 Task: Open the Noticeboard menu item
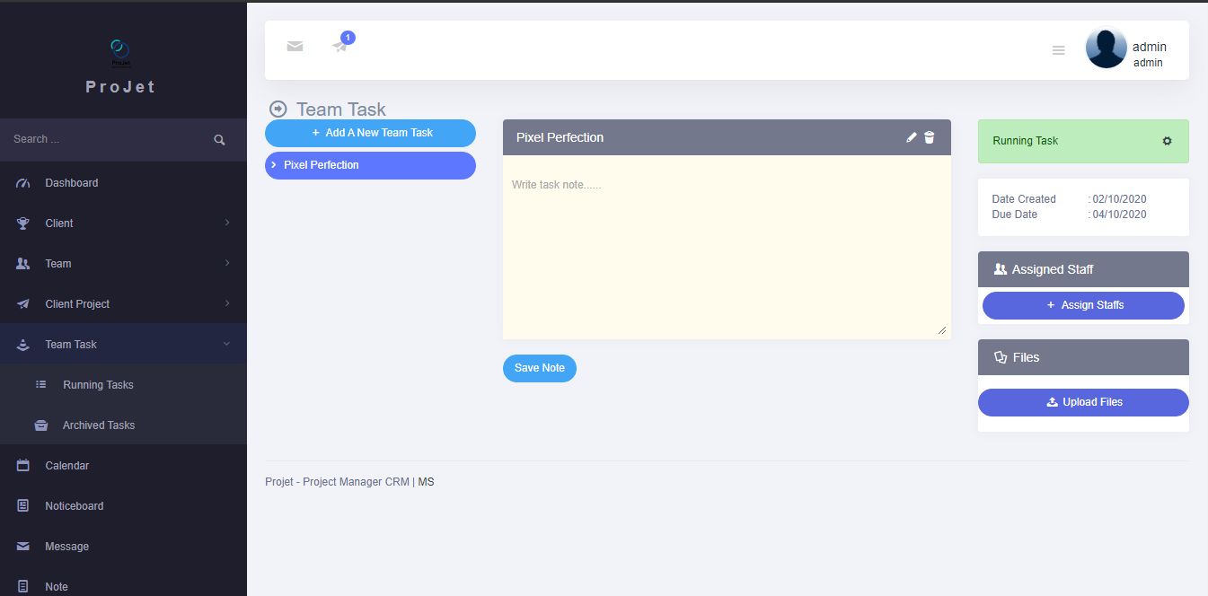(123, 506)
